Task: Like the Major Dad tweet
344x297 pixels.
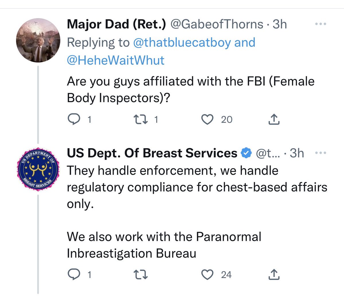Action: click(207, 119)
